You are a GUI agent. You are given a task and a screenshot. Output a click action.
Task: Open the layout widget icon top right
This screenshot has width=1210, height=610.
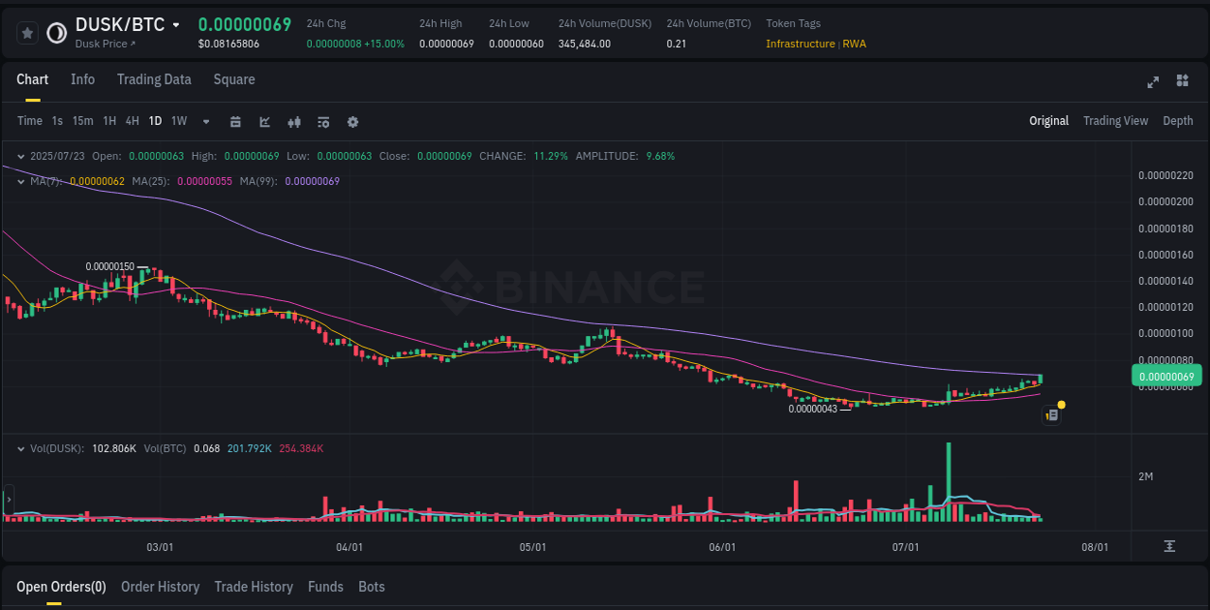1184,82
